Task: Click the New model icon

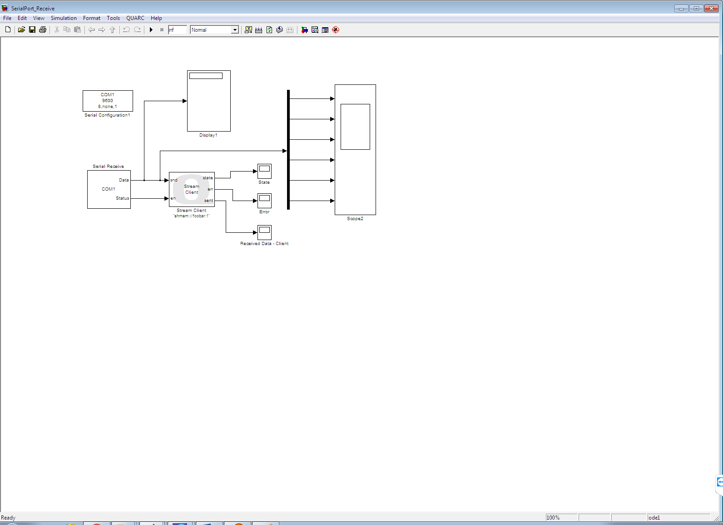Action: [8, 30]
